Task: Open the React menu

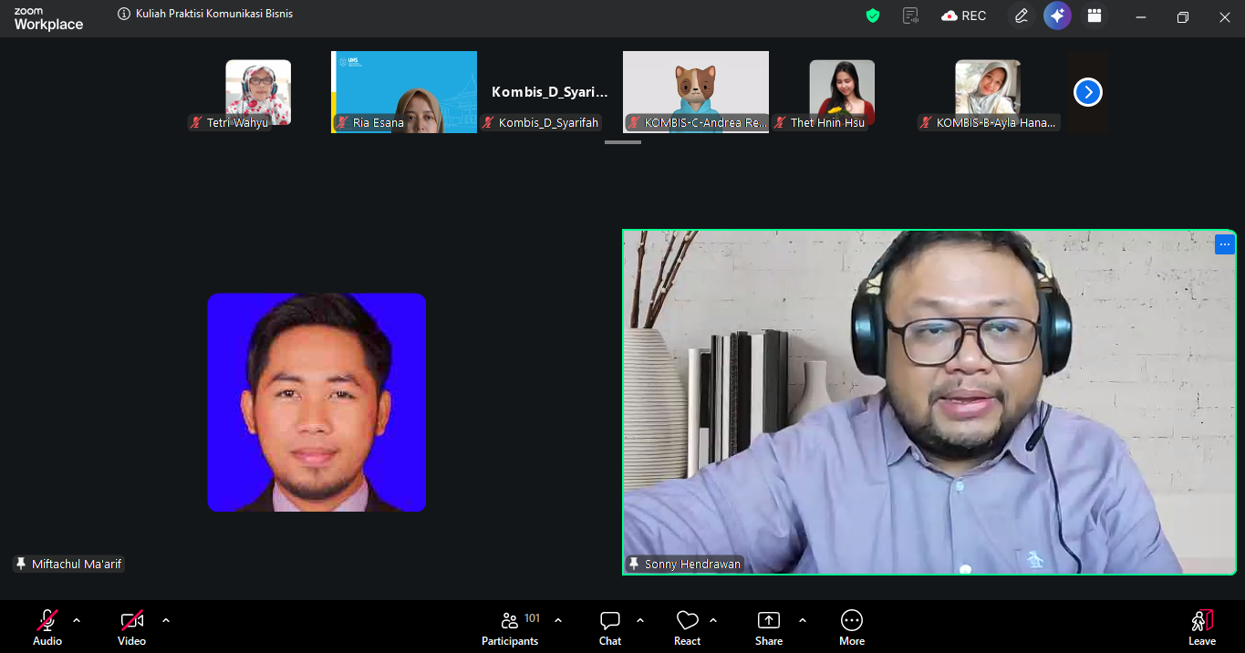Action: point(688,627)
